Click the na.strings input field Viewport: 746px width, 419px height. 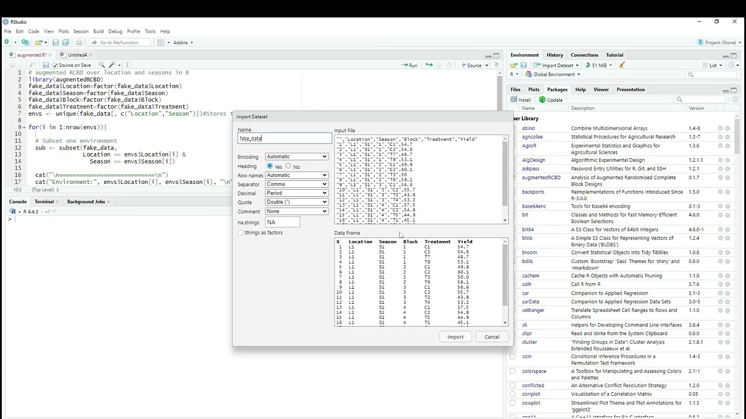pos(283,222)
